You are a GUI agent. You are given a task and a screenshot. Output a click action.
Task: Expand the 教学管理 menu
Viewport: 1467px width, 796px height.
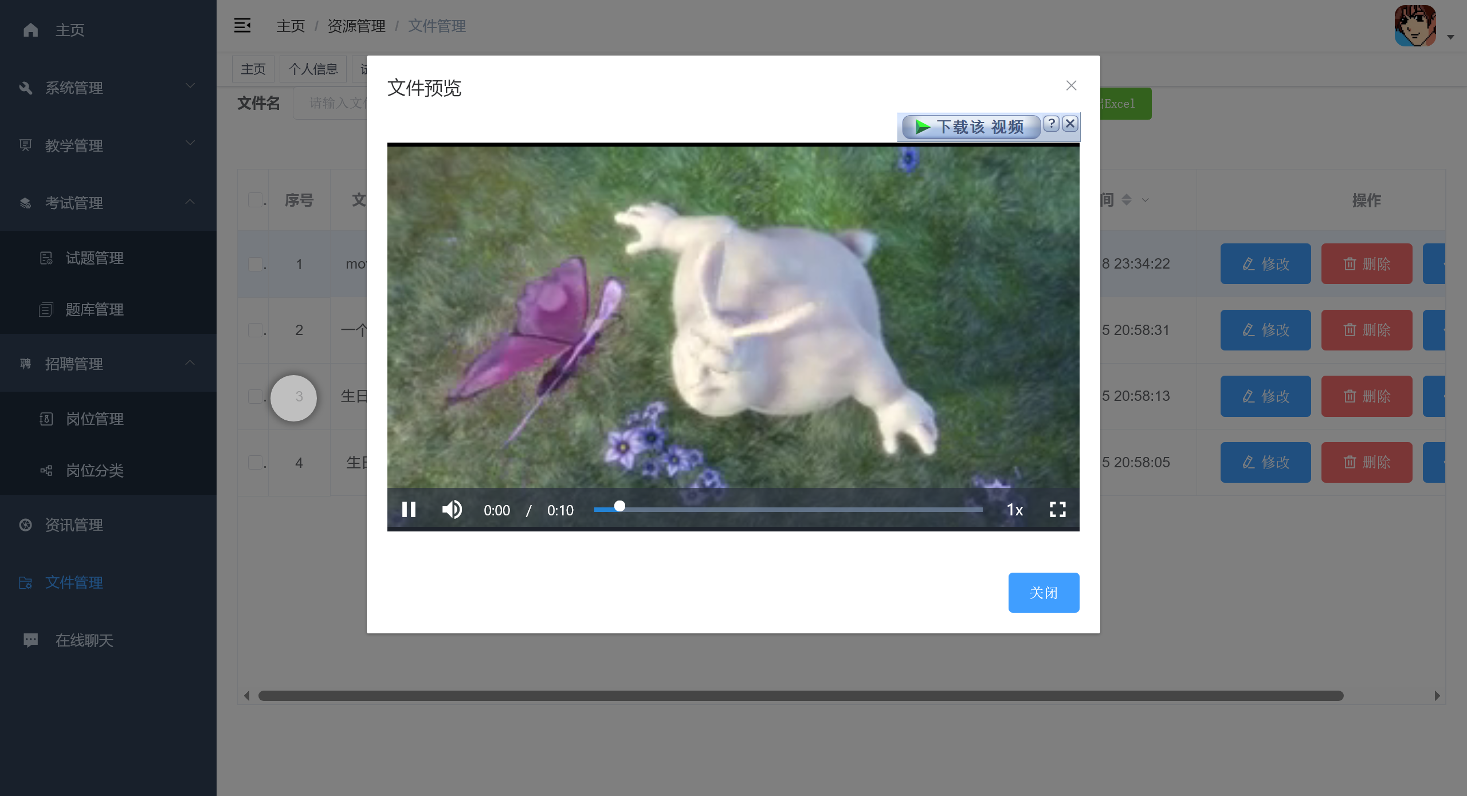coord(108,145)
